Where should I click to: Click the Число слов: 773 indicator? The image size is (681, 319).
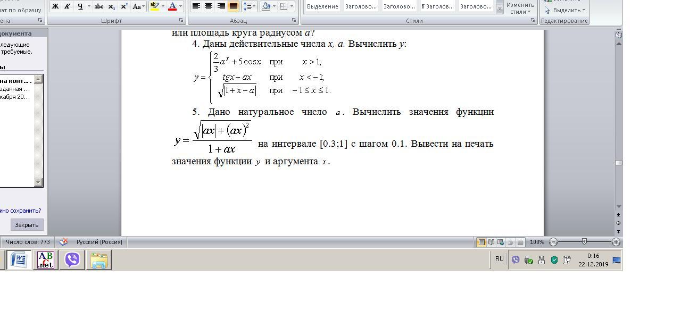[x=28, y=242]
